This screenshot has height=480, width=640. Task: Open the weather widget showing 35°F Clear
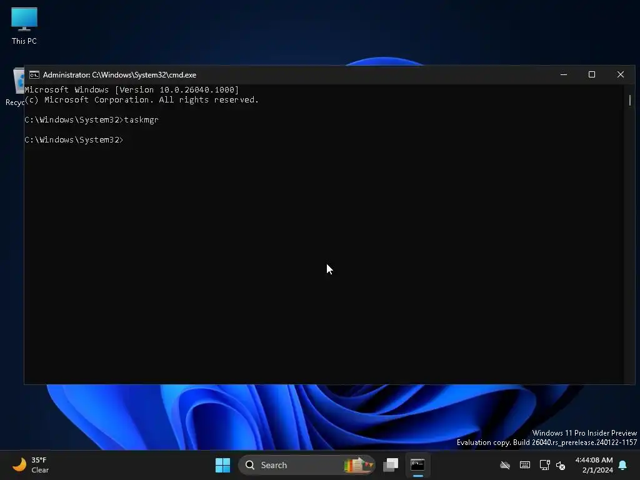(x=31, y=465)
